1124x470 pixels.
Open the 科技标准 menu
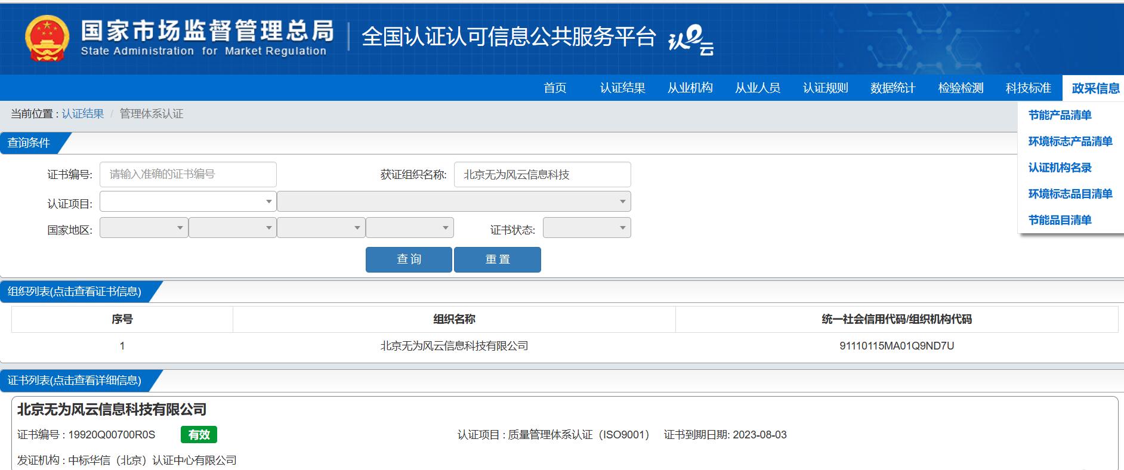click(1028, 88)
